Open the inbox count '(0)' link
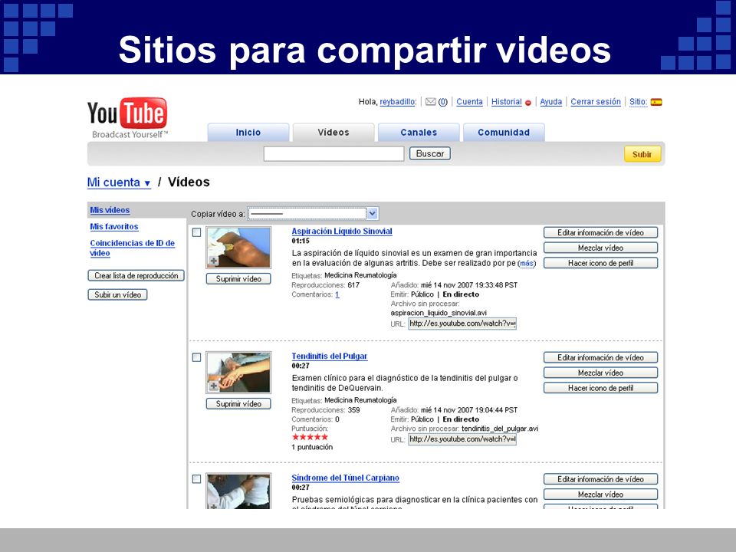This screenshot has width=736, height=552. click(x=442, y=102)
